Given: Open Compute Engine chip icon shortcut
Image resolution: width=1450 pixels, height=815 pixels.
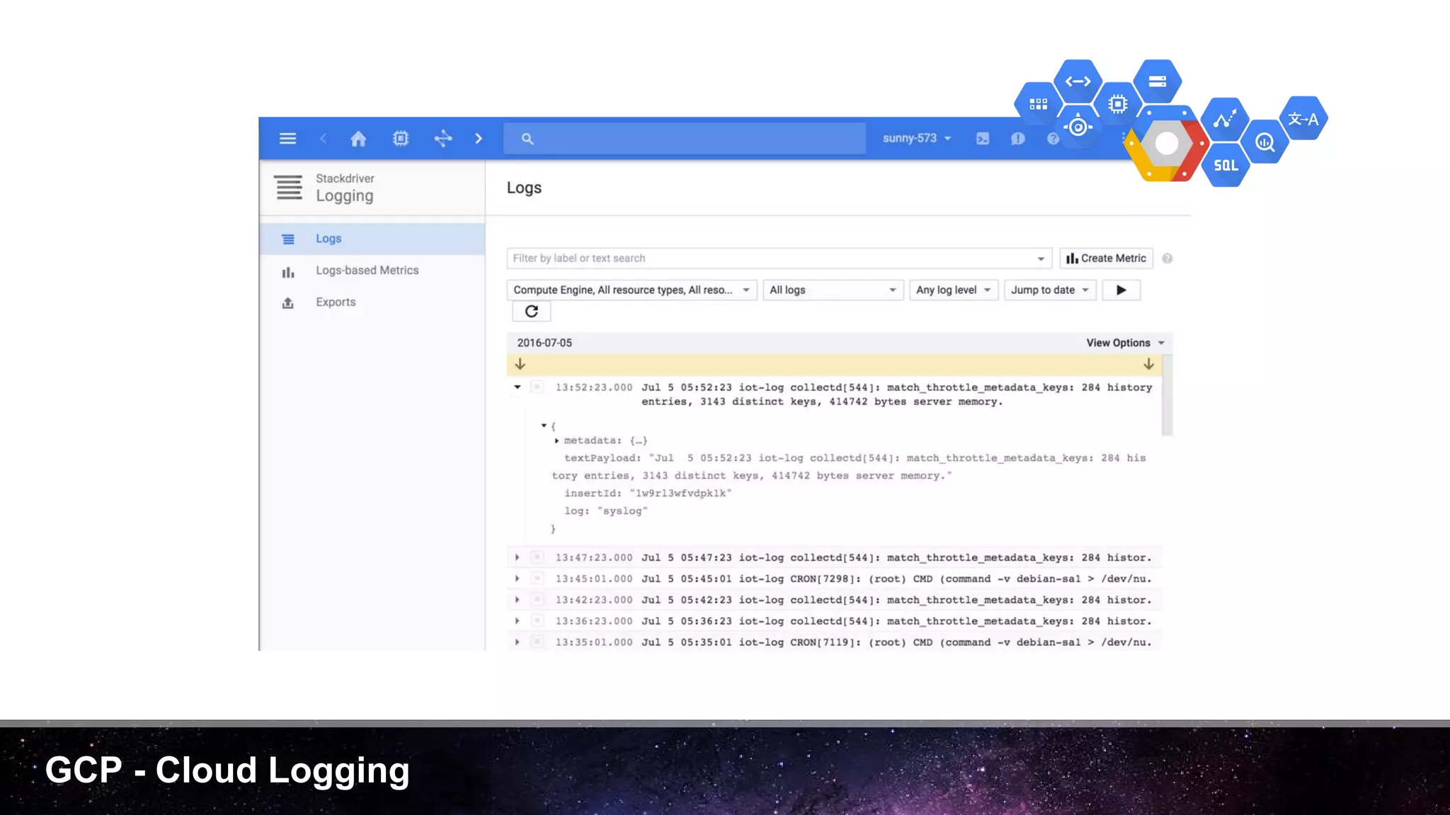Looking at the screenshot, I should pyautogui.click(x=401, y=139).
